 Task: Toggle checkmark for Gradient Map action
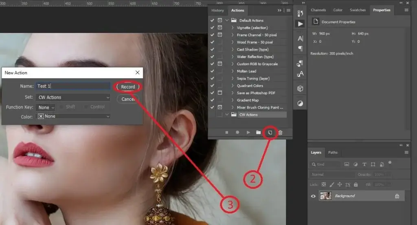click(x=212, y=100)
